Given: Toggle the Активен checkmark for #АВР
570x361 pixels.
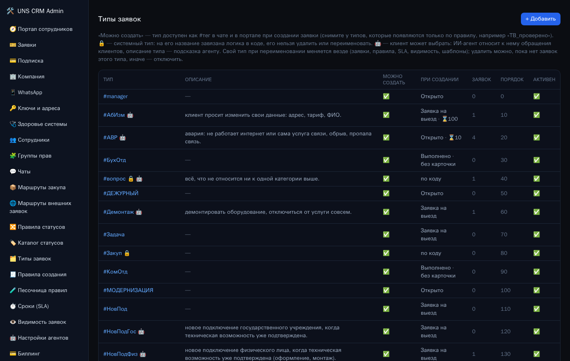Looking at the screenshot, I should 536,137.
